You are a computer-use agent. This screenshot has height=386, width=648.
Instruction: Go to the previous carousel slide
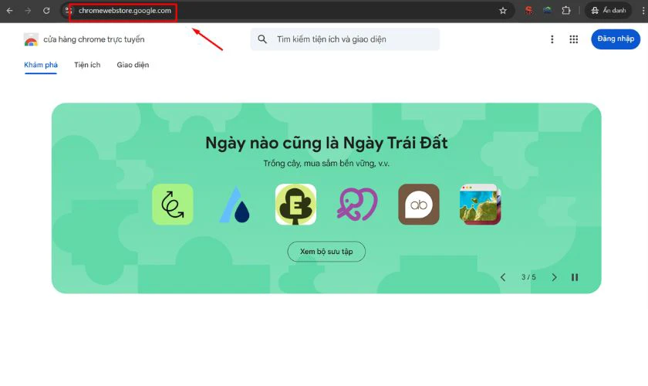click(503, 277)
